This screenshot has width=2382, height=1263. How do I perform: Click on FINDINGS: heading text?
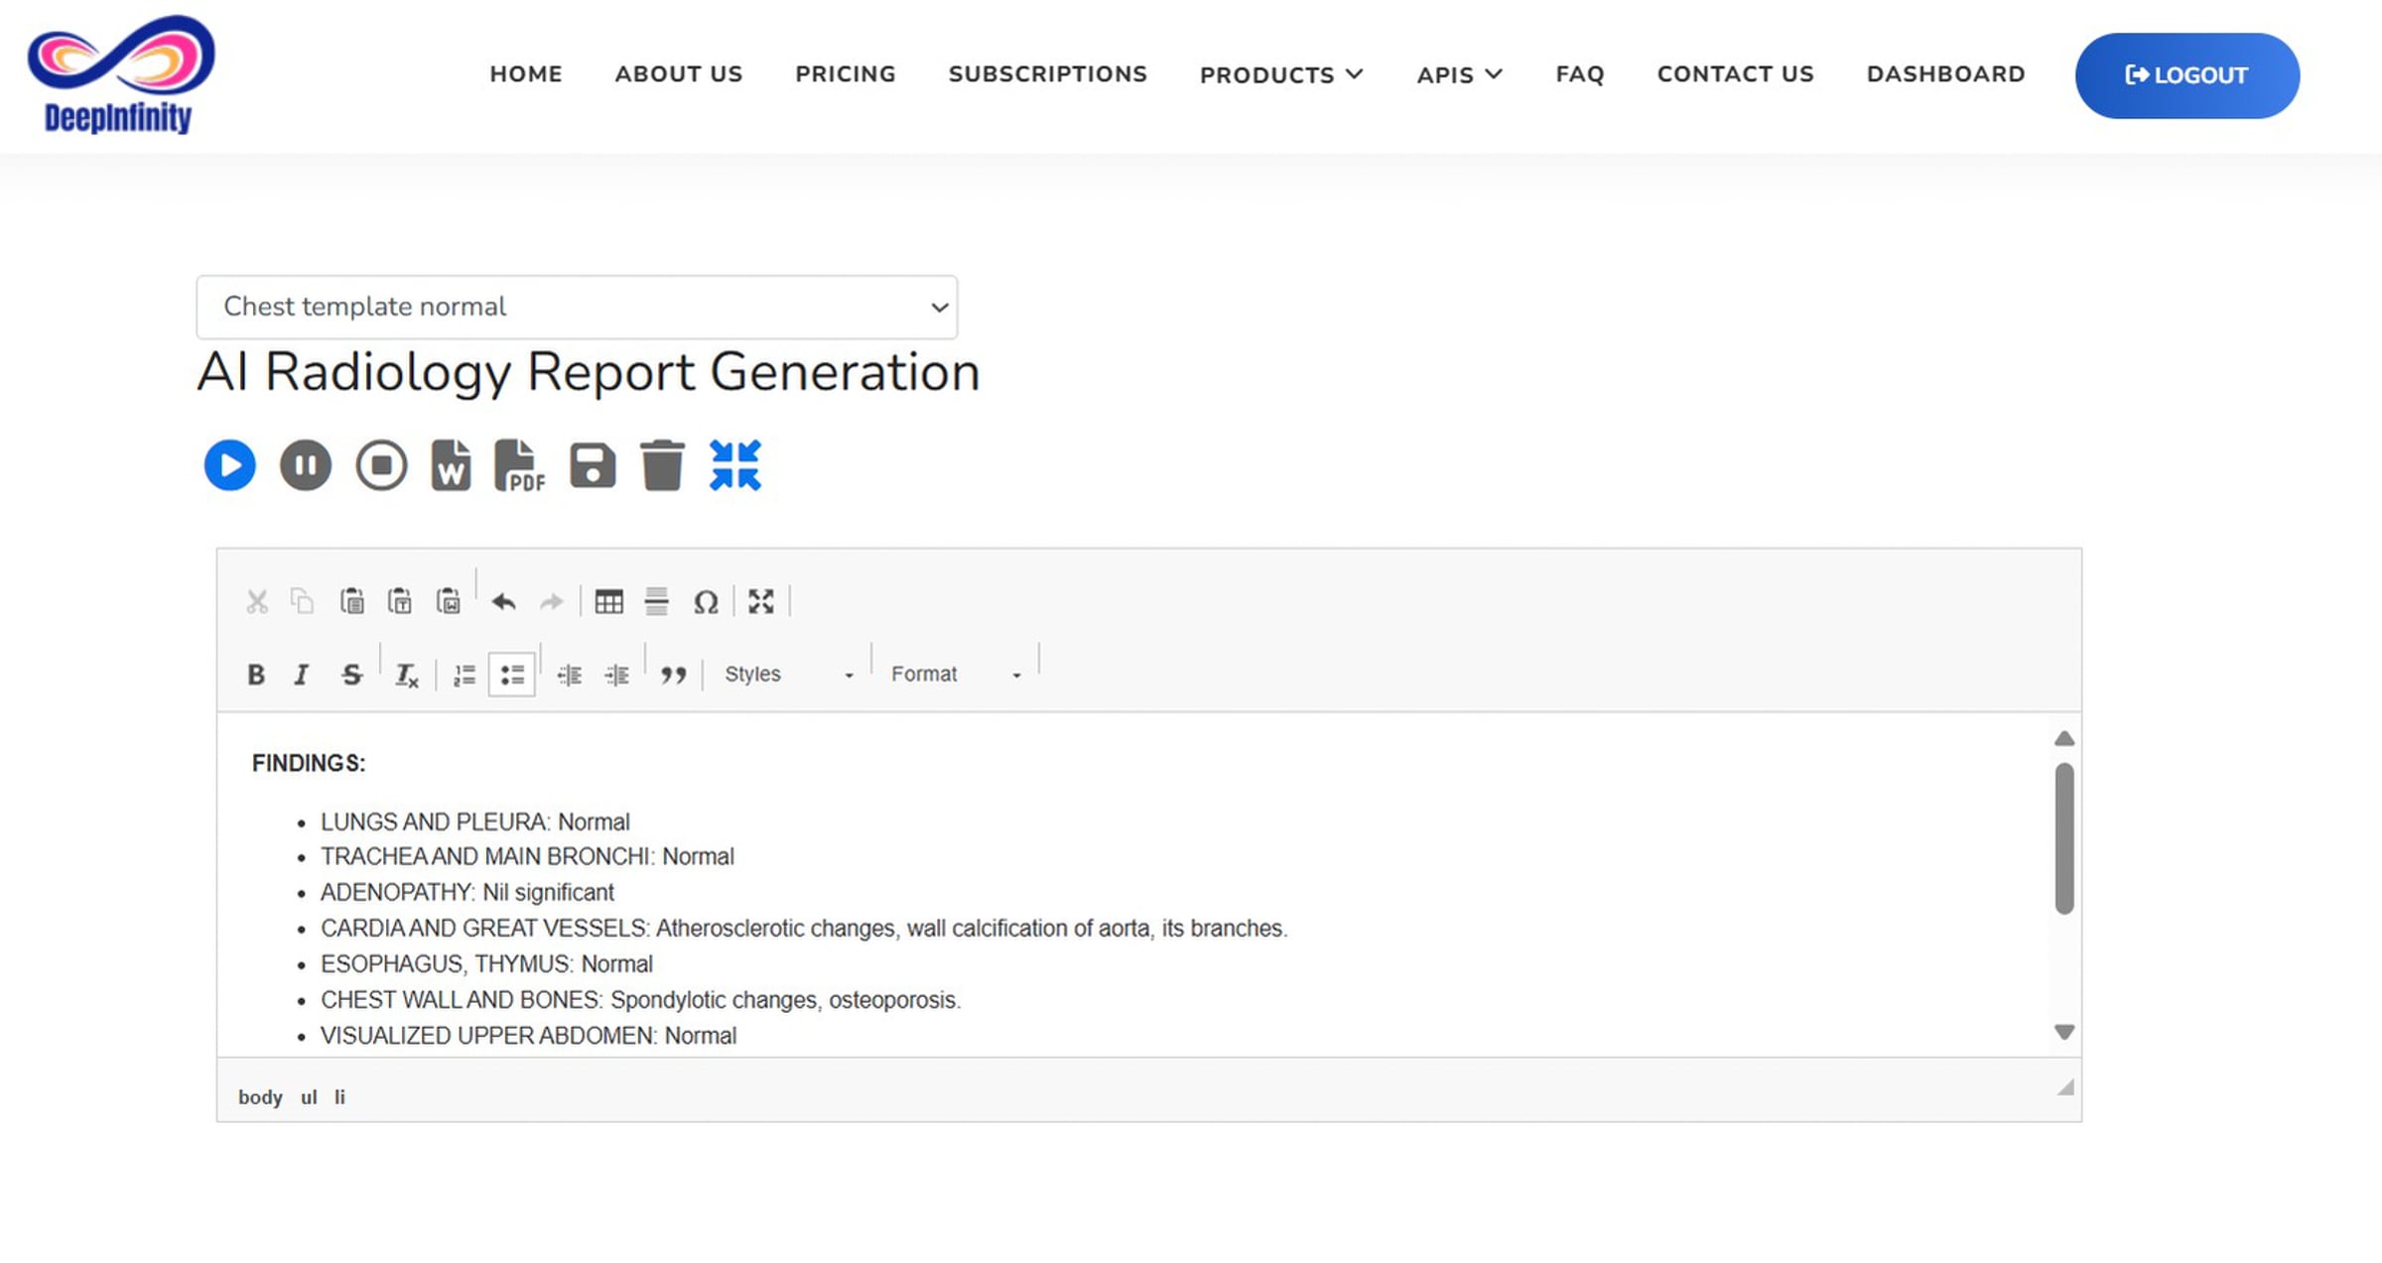pyautogui.click(x=309, y=763)
